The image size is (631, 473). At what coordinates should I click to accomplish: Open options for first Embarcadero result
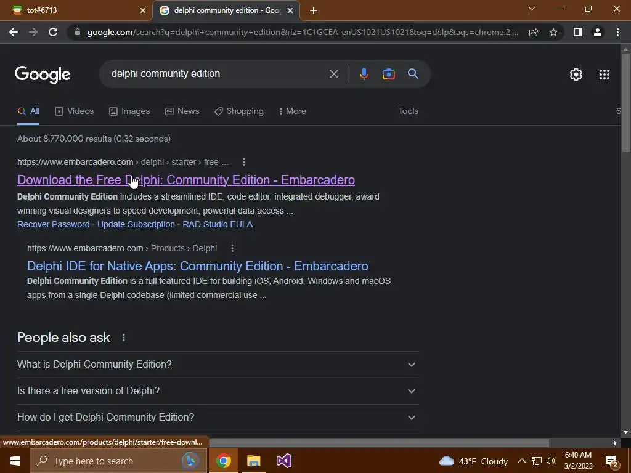pos(244,162)
